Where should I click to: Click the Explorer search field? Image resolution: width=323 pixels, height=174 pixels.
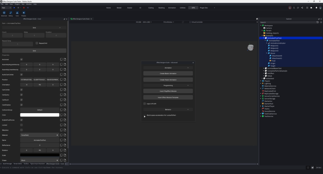(288, 22)
